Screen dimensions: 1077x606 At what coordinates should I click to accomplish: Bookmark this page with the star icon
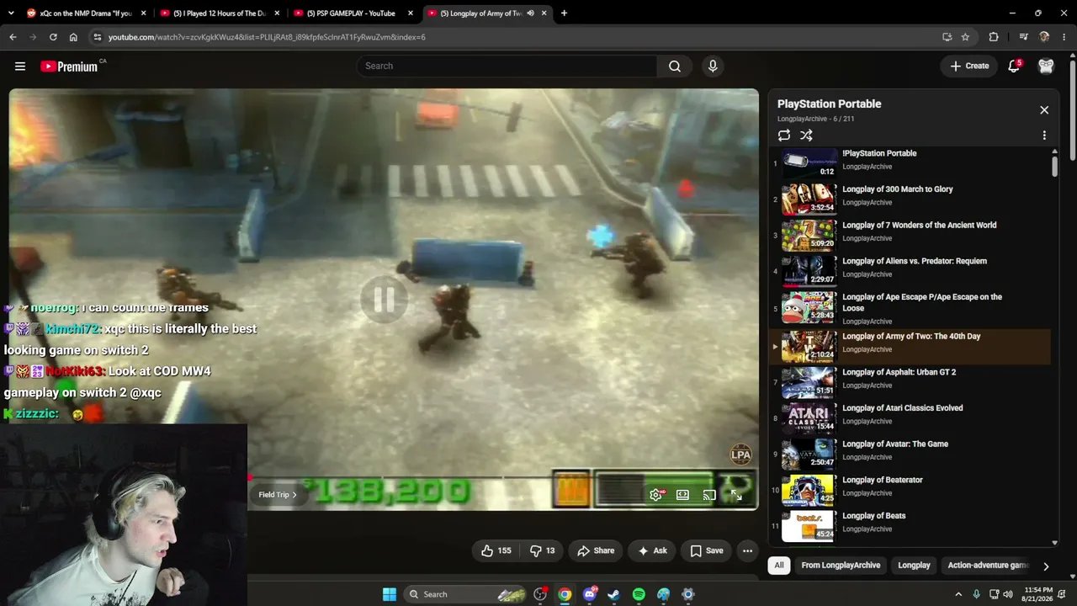pyautogui.click(x=965, y=37)
